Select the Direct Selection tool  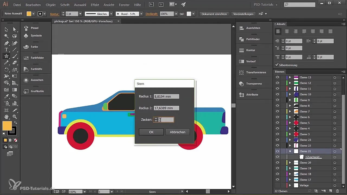pyautogui.click(x=15, y=29)
